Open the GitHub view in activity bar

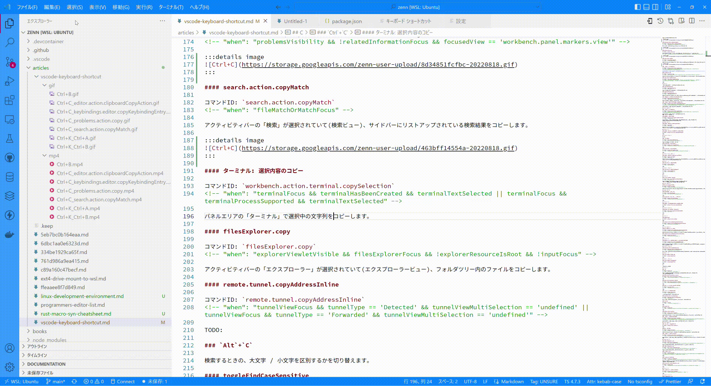[x=10, y=158]
